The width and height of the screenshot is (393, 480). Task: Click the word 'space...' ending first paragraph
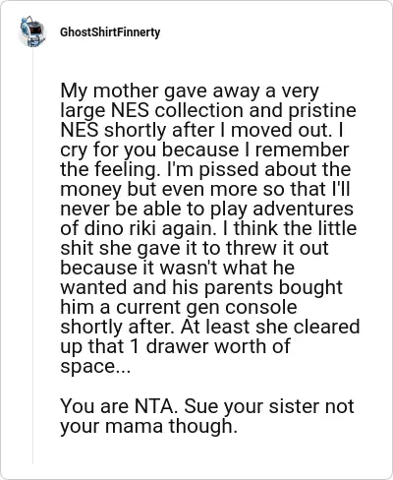coord(95,367)
